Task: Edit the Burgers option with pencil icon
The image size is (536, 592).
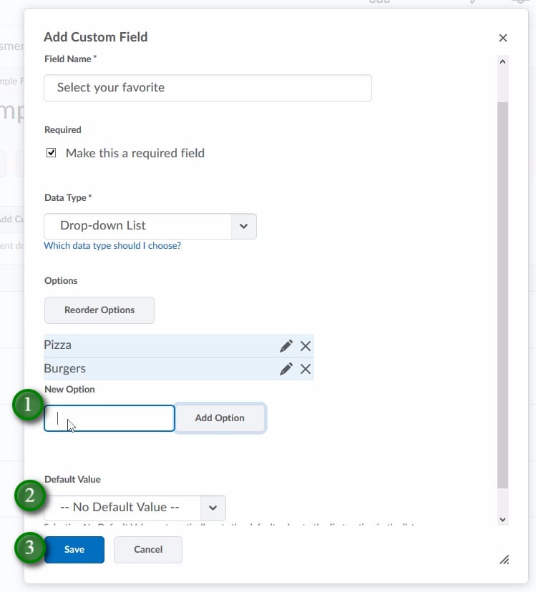Action: point(286,369)
